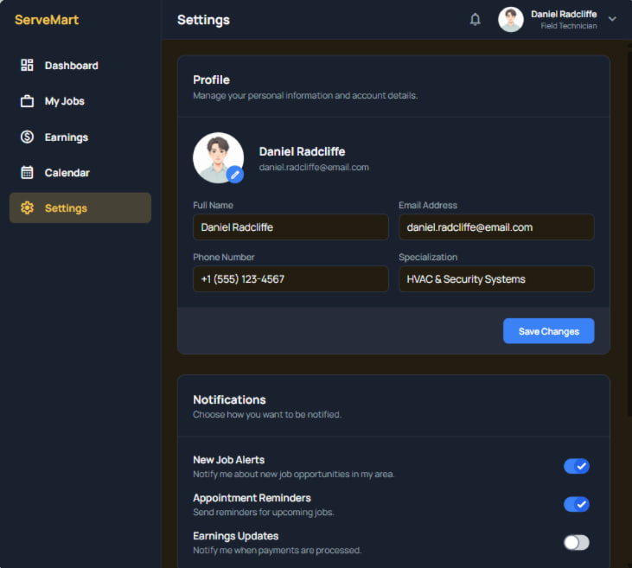632x568 pixels.
Task: Click 'Notify me when payments are processed.' text
Action: [x=277, y=550]
